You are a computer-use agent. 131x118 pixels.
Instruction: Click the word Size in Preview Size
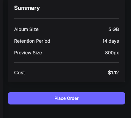pos(37,53)
